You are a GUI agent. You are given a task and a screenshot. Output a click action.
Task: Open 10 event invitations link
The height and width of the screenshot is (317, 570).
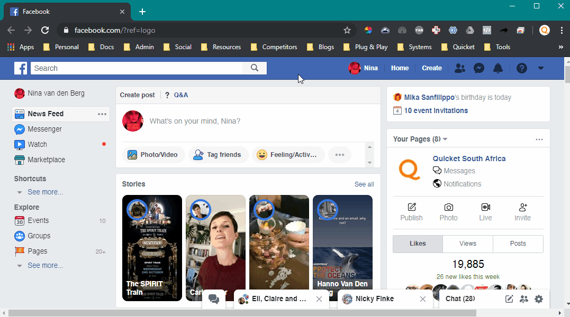click(x=436, y=110)
